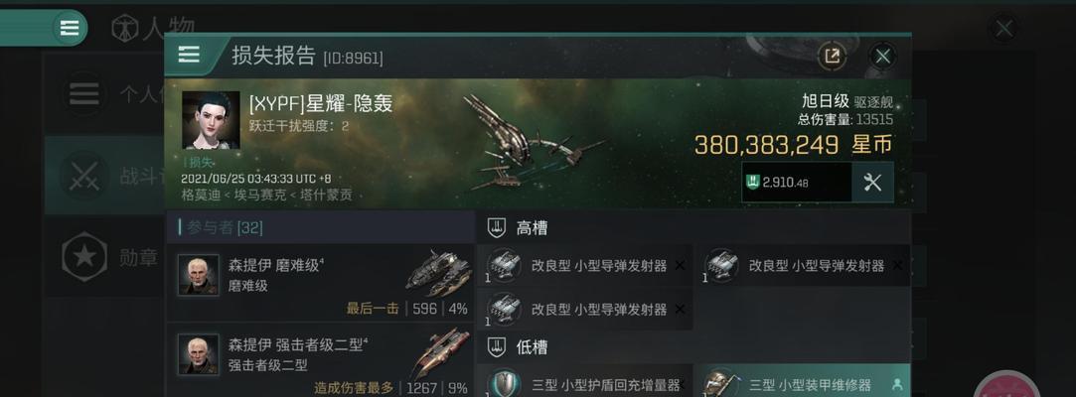Screen dimensions: 1076x397
Task: Open the teal main menu button top-left
Action: point(70,28)
